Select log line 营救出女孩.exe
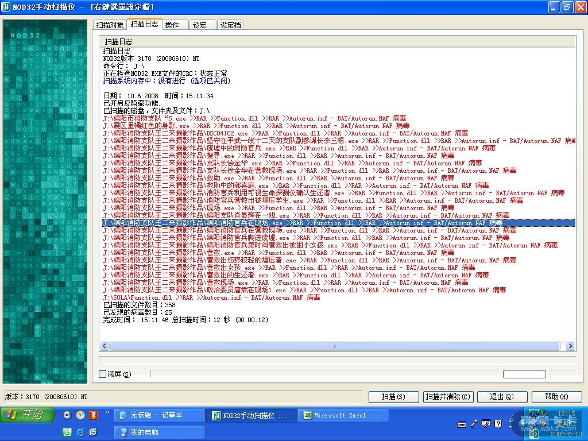Viewport: 588px width, 441px height. (x=289, y=268)
